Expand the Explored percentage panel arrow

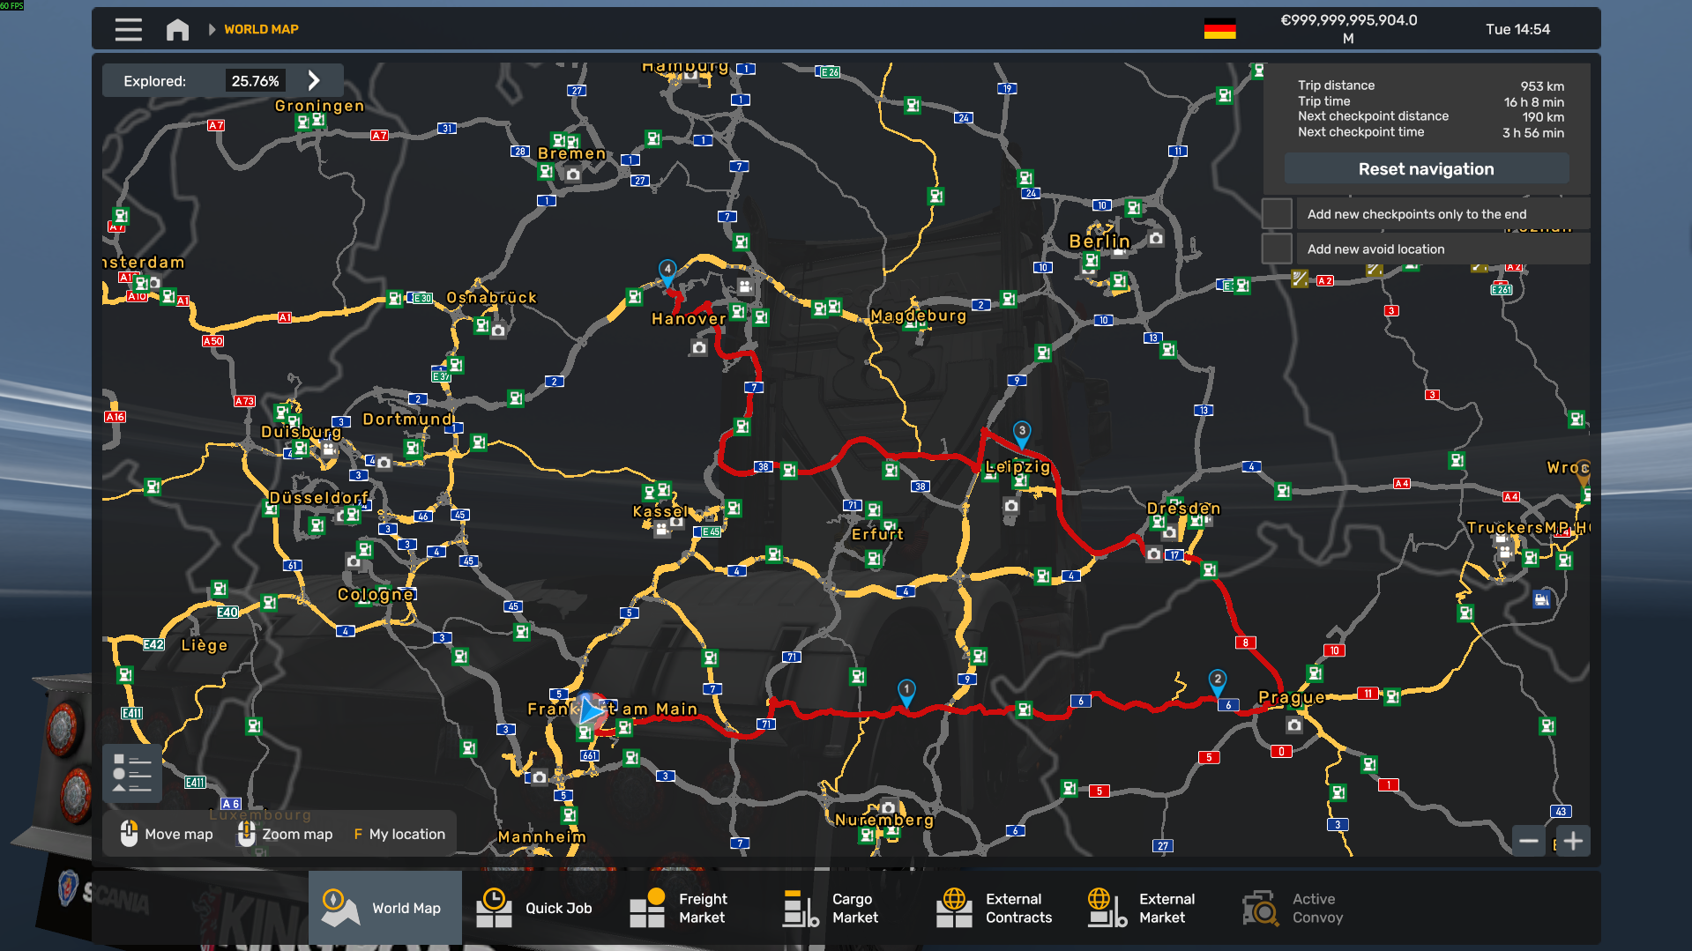coord(314,81)
